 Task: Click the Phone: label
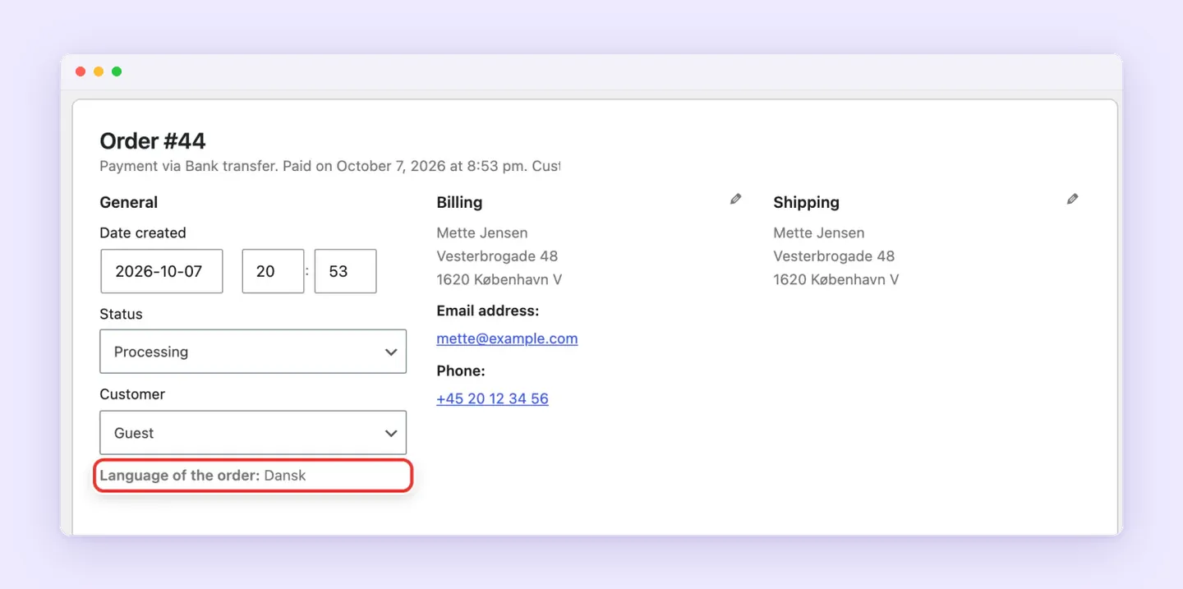pyautogui.click(x=461, y=371)
